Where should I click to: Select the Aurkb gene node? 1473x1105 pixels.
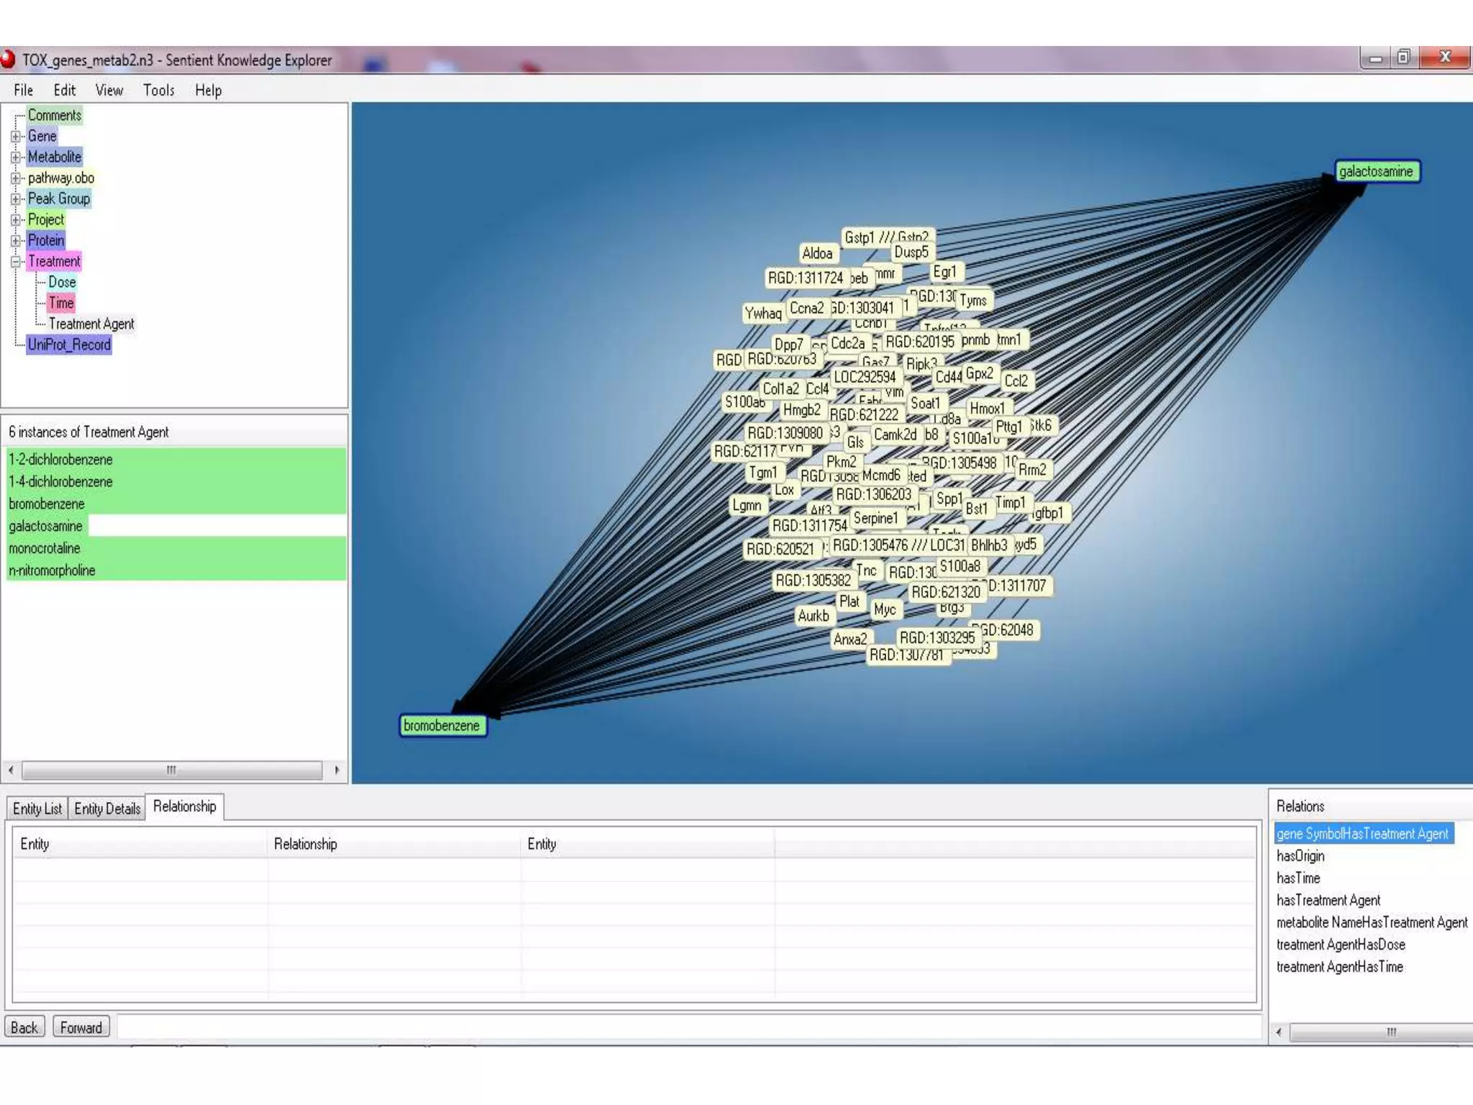tap(813, 616)
